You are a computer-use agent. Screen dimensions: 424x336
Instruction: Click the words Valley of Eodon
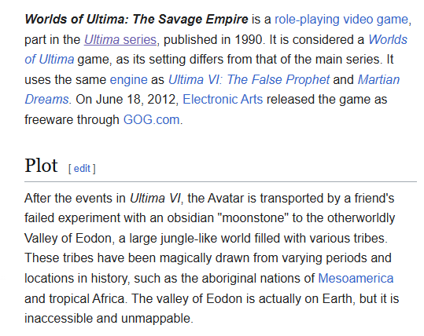click(68, 239)
